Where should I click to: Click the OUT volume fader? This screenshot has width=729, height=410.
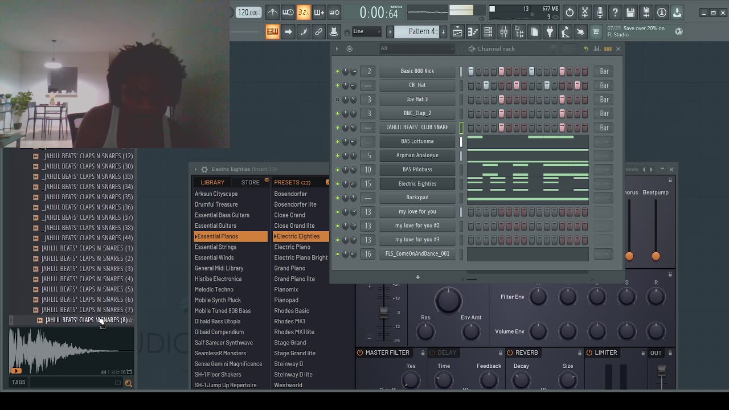(661, 371)
